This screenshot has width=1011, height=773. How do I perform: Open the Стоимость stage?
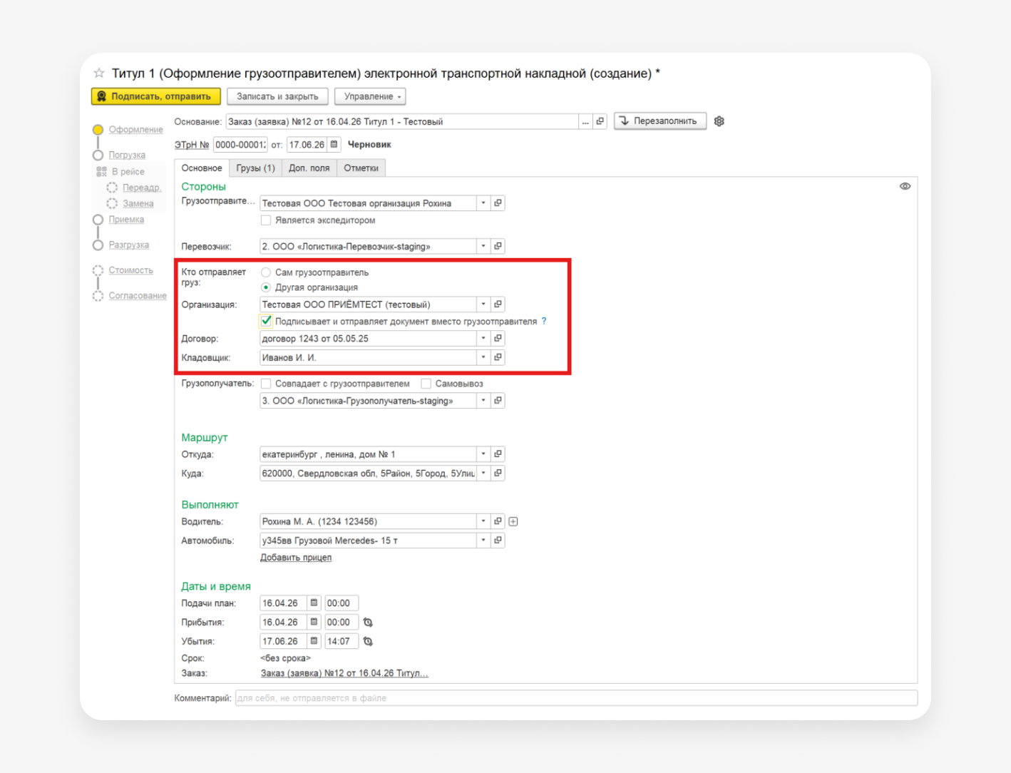pyautogui.click(x=131, y=270)
